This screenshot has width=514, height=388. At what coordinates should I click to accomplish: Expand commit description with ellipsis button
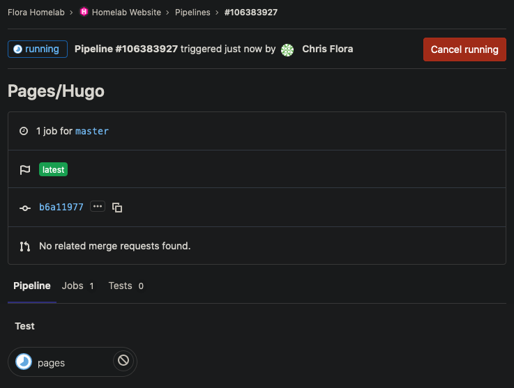[98, 207]
